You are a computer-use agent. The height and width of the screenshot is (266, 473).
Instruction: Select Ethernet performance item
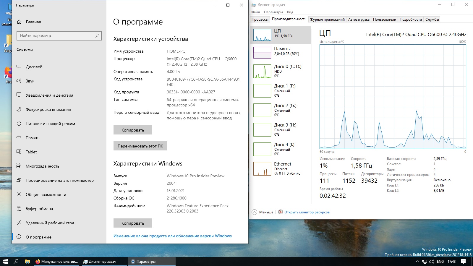point(280,169)
